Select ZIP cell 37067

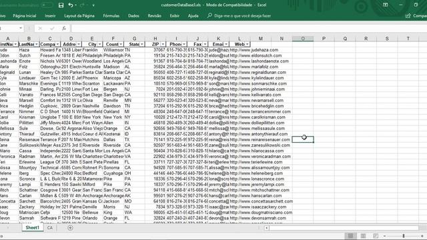coord(155,50)
